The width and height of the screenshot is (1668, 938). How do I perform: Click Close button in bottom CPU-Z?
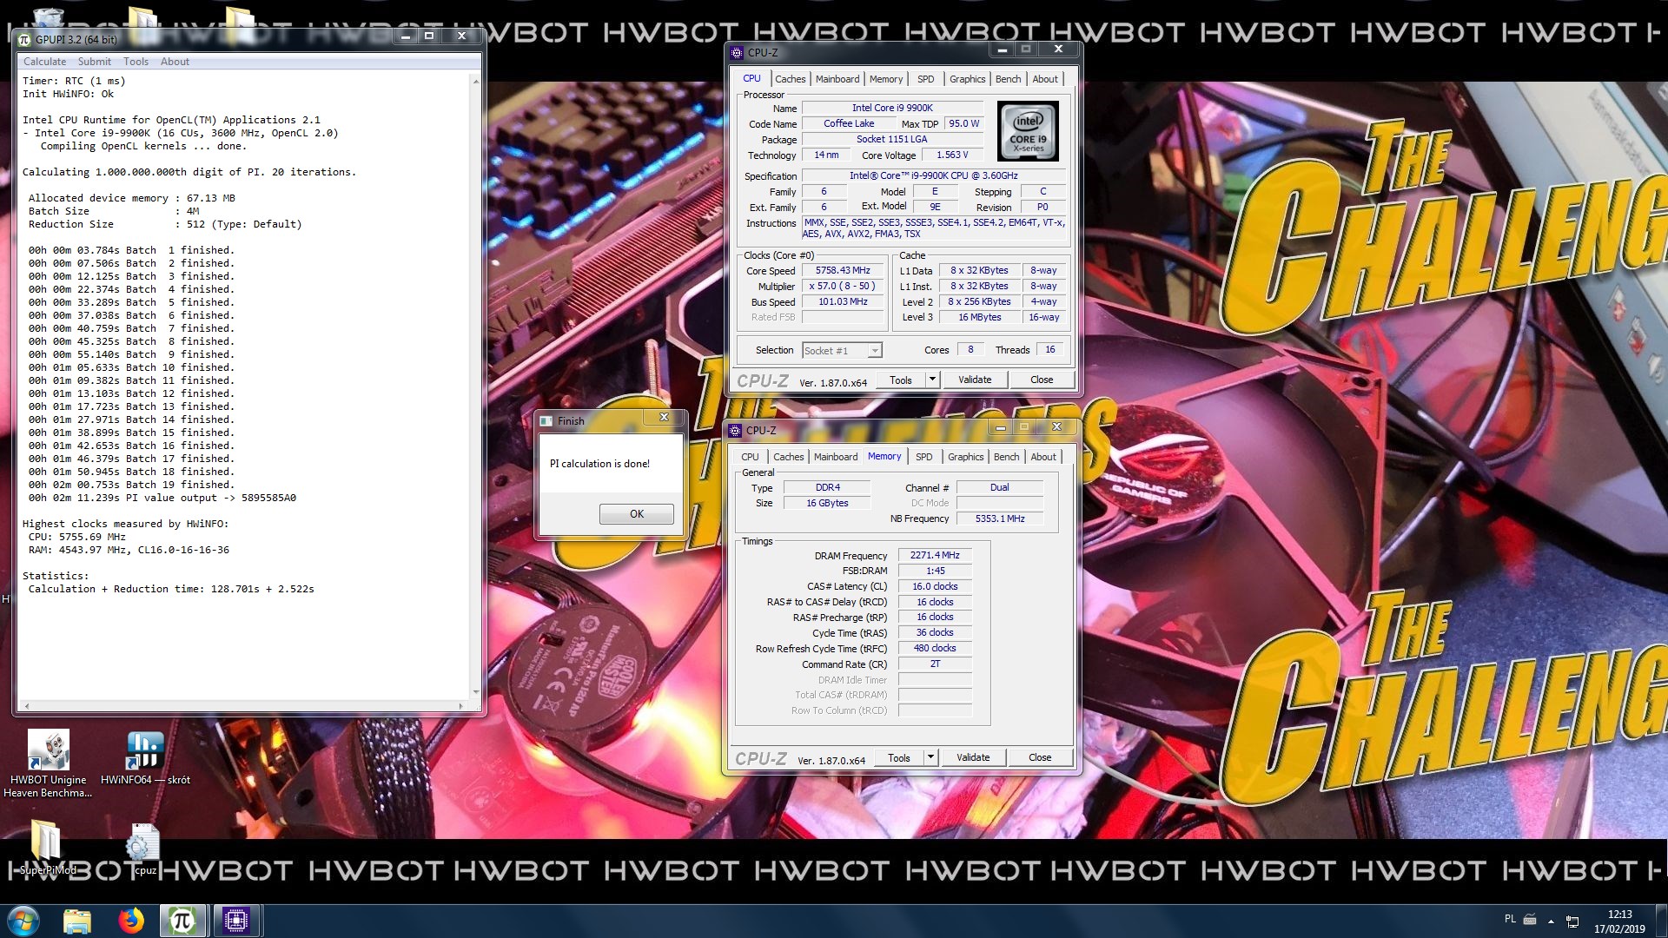point(1040,757)
